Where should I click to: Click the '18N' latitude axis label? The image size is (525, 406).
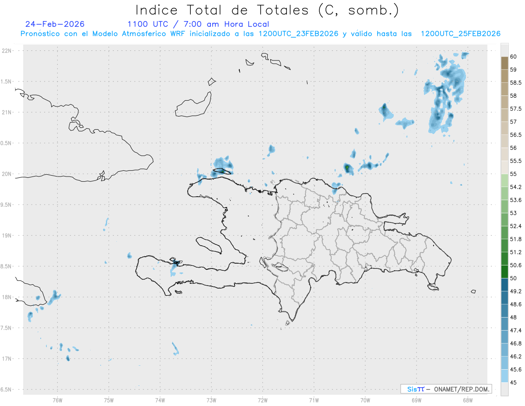[x=7, y=297]
